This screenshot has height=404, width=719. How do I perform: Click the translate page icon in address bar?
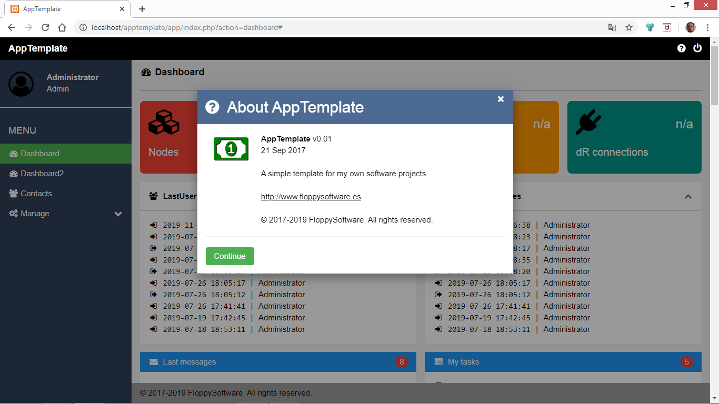[612, 27]
